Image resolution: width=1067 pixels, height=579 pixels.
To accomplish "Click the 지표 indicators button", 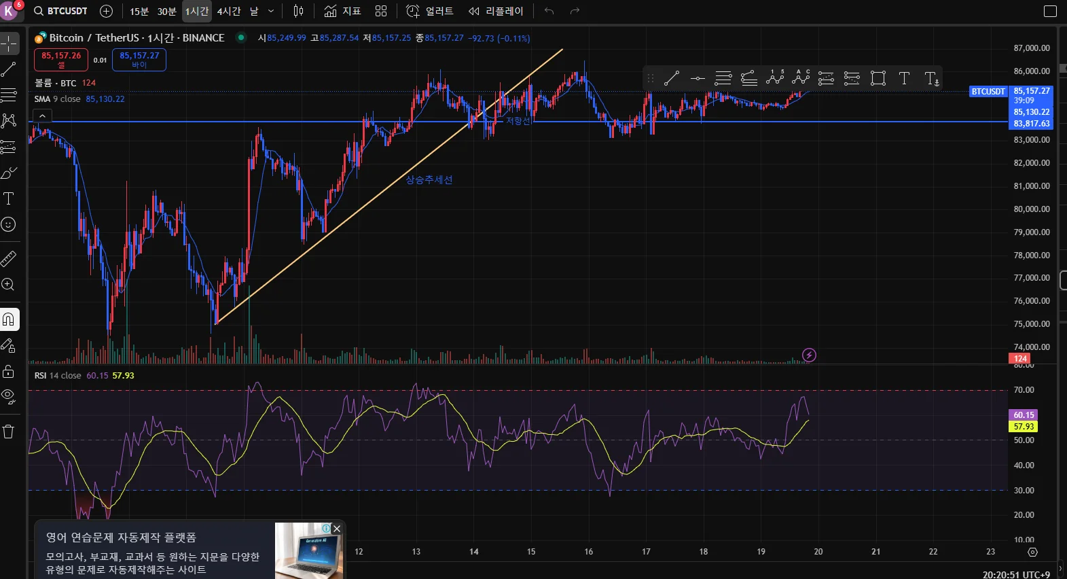I will 342,11.
